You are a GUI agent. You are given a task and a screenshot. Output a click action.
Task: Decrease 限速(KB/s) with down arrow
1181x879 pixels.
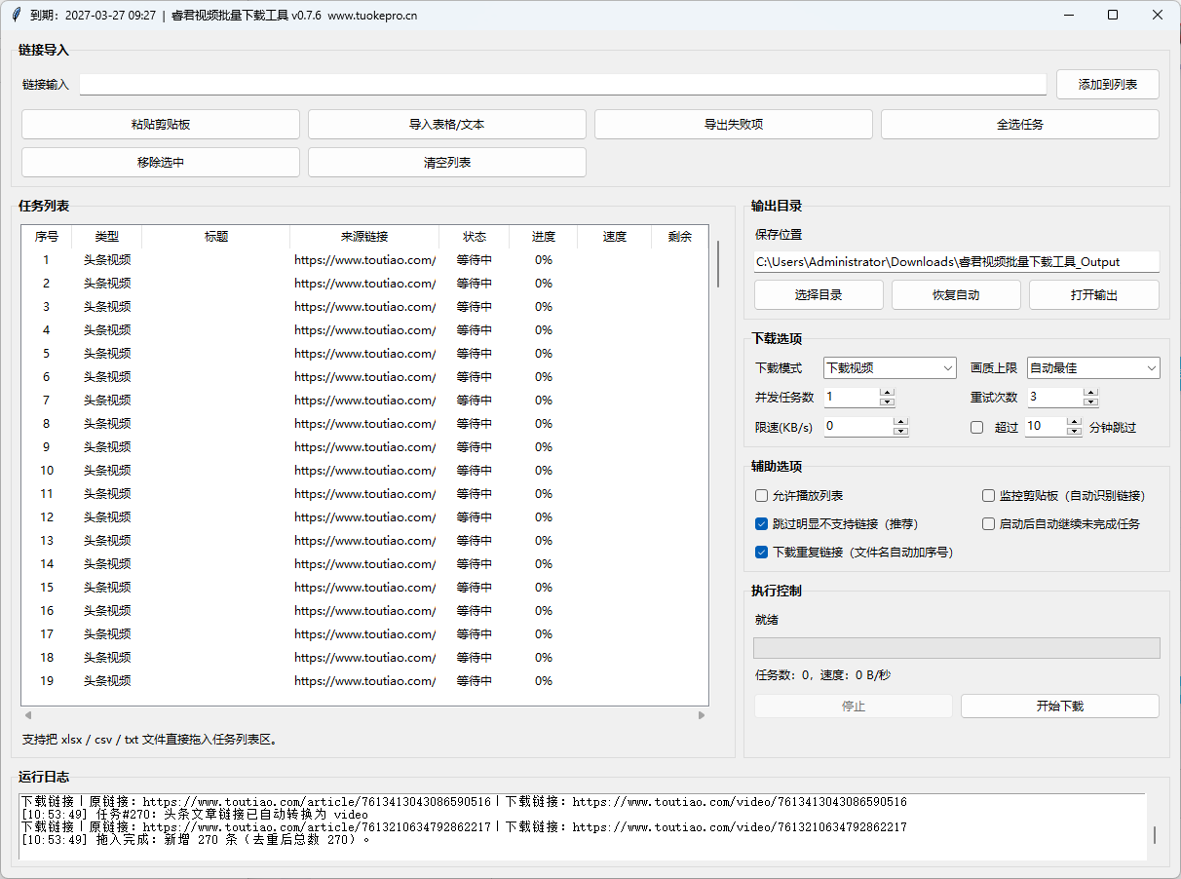(x=900, y=432)
